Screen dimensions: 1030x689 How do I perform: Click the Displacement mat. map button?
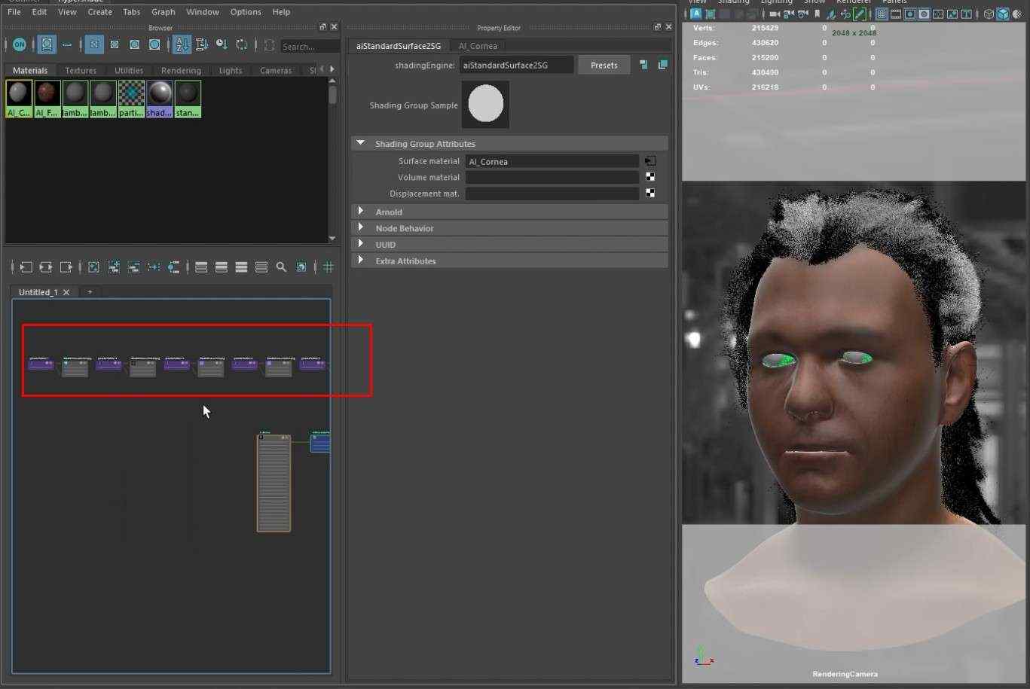point(650,194)
